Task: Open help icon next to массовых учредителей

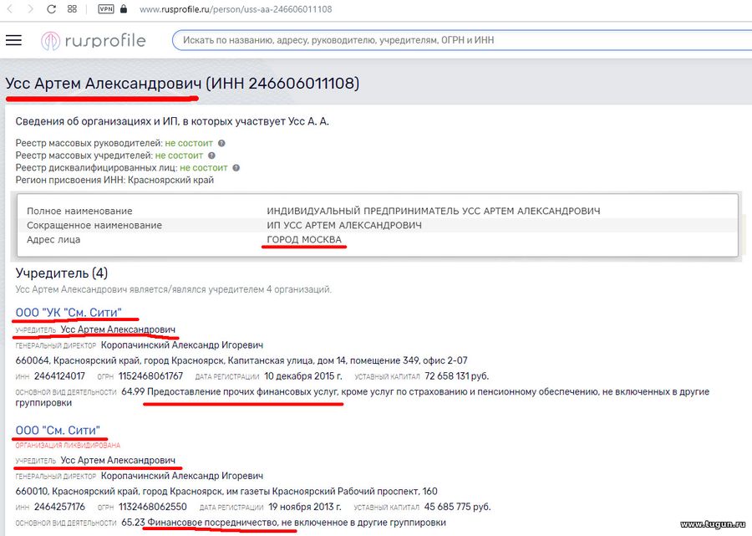Action: 211,156
